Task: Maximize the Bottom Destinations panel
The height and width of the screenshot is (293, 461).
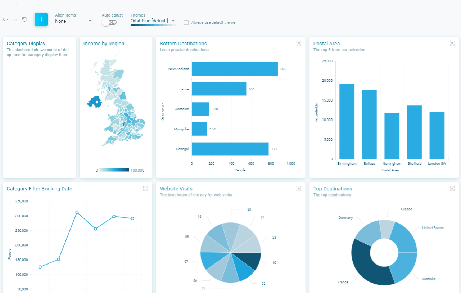Action: [299, 43]
